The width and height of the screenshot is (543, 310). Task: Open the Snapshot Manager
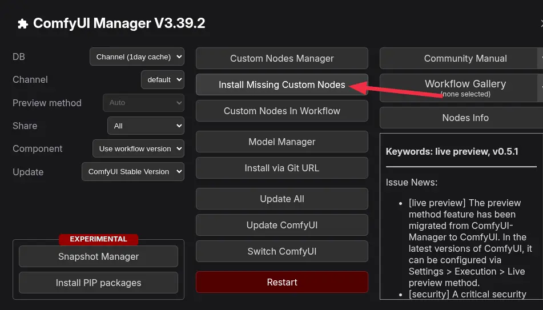98,256
